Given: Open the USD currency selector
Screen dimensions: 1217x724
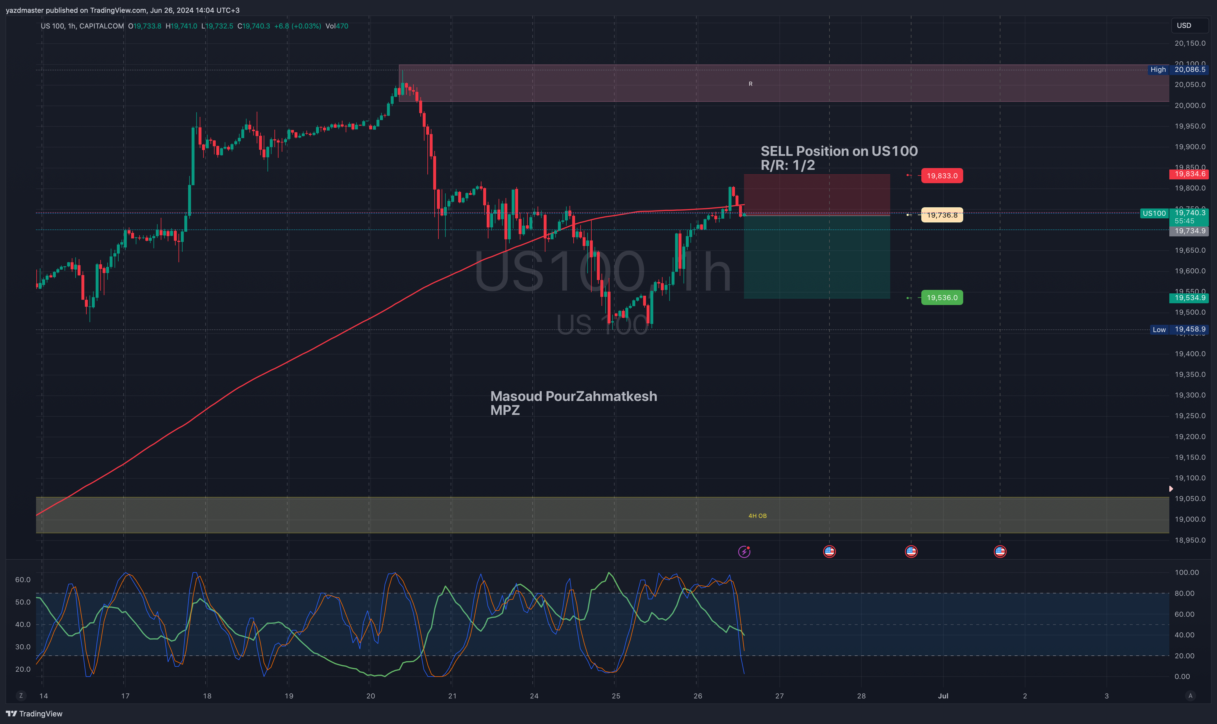Looking at the screenshot, I should [x=1190, y=25].
